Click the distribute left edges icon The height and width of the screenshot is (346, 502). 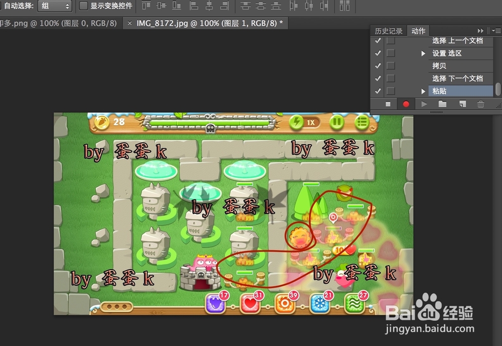(x=293, y=6)
